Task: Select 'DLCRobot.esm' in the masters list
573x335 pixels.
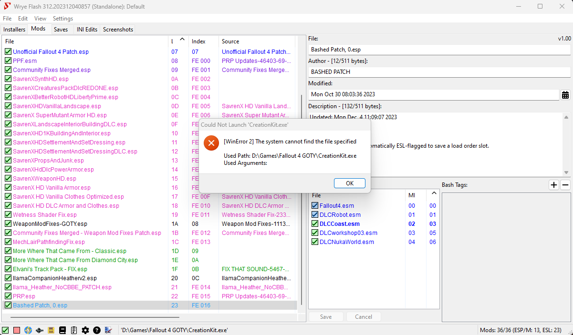Action: [340, 215]
